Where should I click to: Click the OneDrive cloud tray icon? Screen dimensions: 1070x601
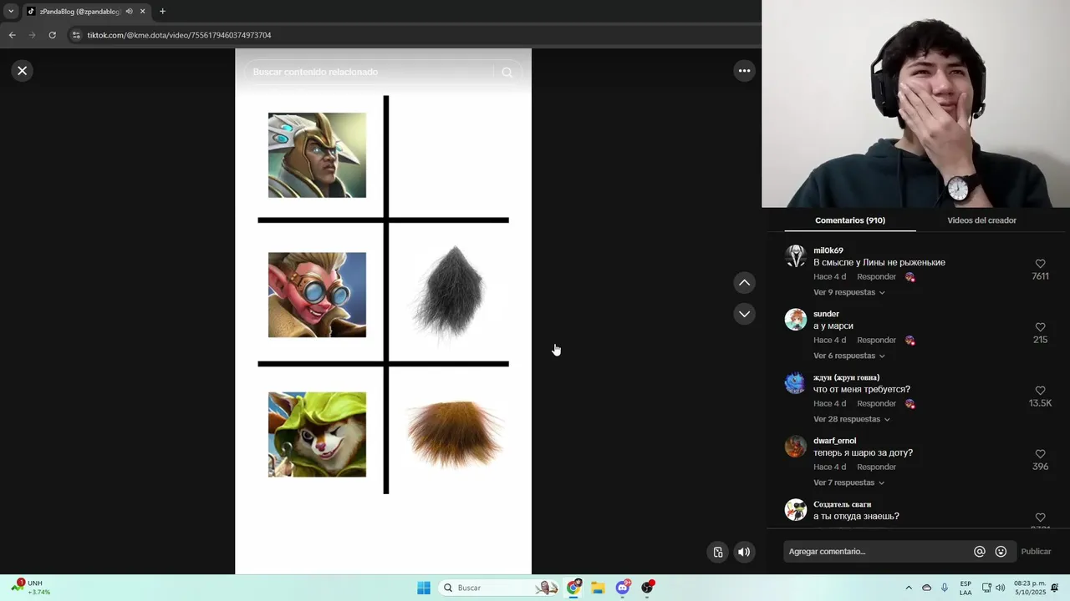coord(926,588)
